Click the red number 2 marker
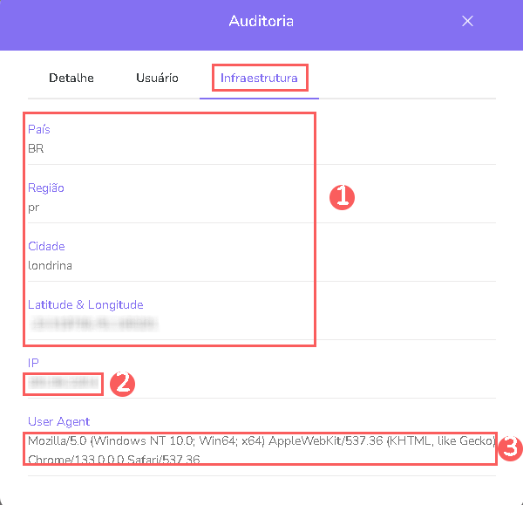Viewport: 523px width, 505px height. point(124,382)
